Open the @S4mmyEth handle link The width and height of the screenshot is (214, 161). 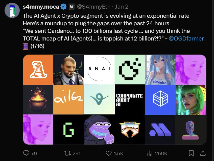(x=93, y=7)
